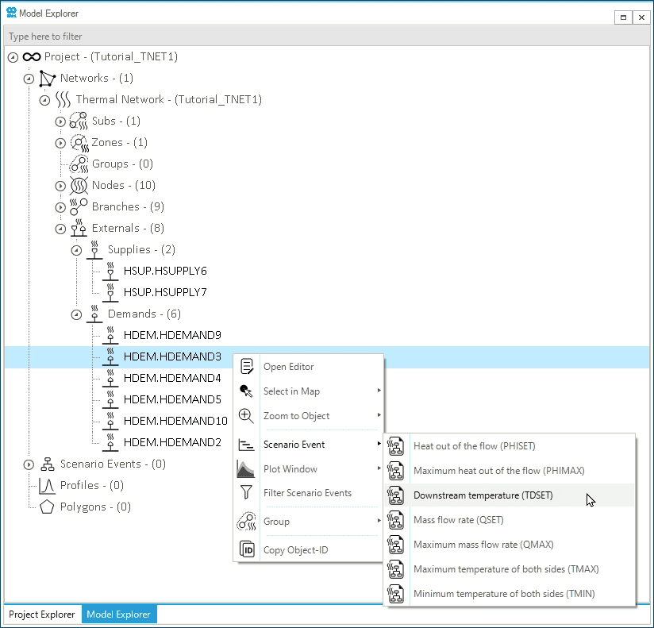Click the Mass flow rate (QSET) icon
Screen dimensions: 654x628
(396, 520)
